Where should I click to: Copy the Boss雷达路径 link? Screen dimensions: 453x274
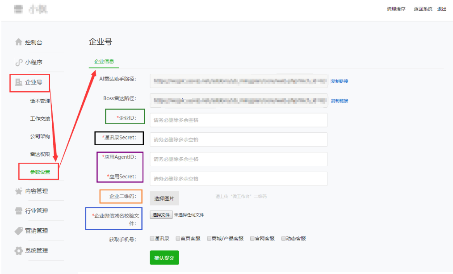(x=340, y=101)
